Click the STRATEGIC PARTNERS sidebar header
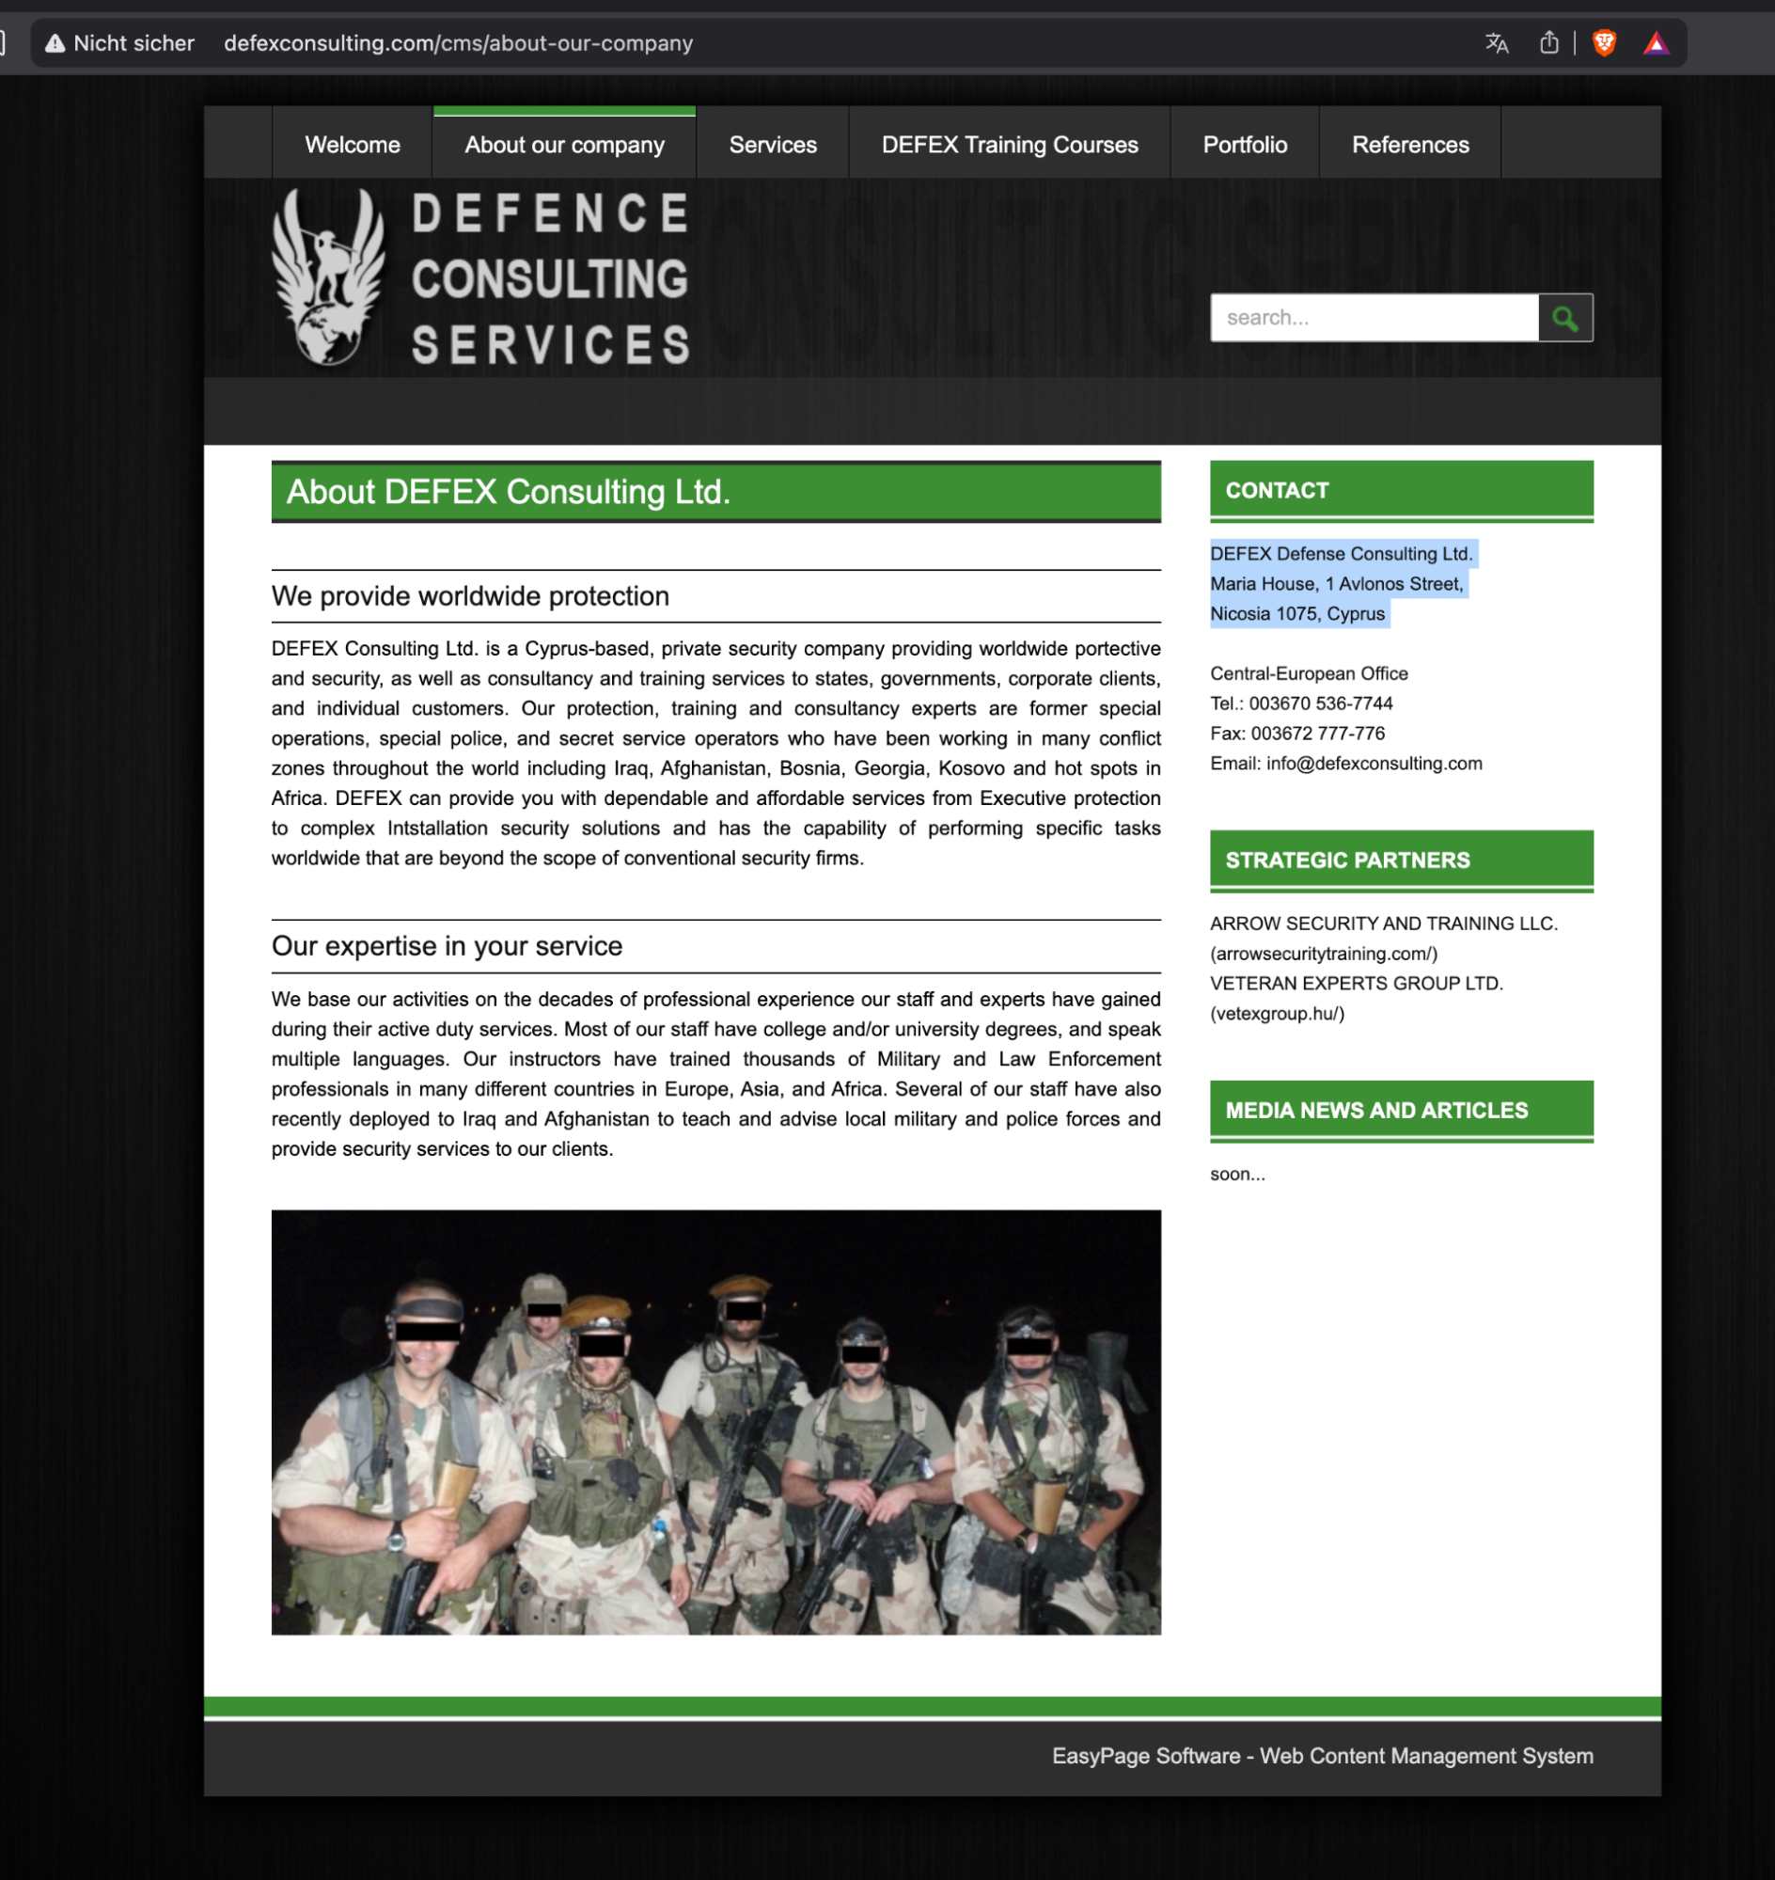The height and width of the screenshot is (1880, 1775). pyautogui.click(x=1401, y=861)
